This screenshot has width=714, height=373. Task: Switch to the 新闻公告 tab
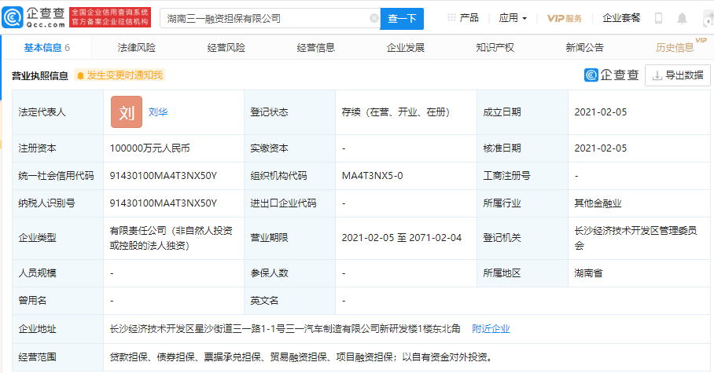pyautogui.click(x=585, y=47)
